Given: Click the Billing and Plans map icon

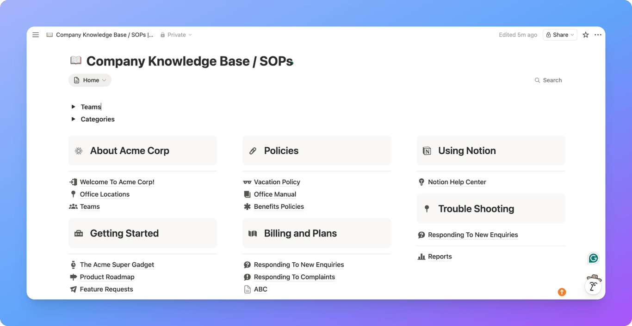Looking at the screenshot, I should [x=253, y=234].
